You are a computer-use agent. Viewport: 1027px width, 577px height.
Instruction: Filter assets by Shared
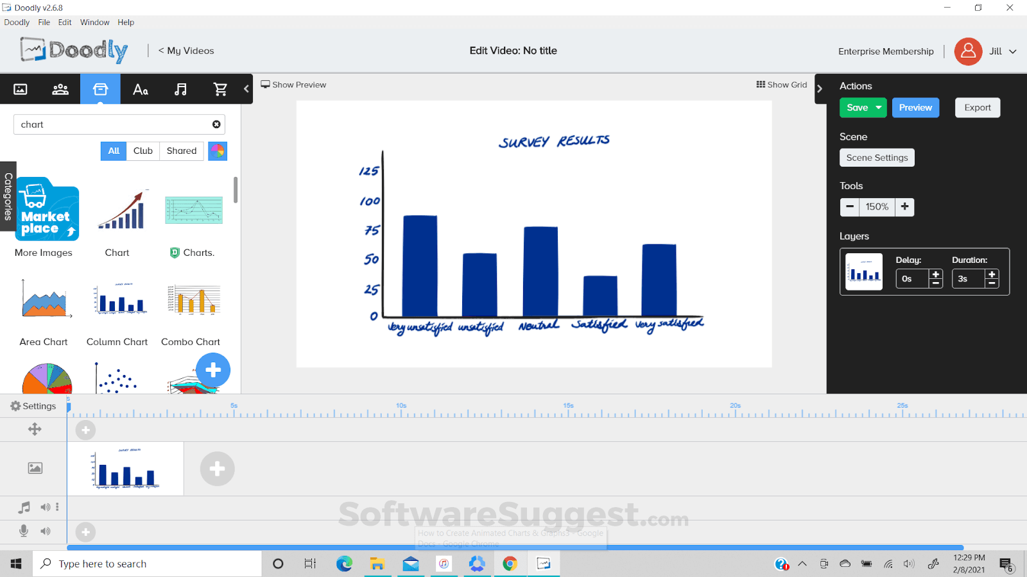point(182,151)
